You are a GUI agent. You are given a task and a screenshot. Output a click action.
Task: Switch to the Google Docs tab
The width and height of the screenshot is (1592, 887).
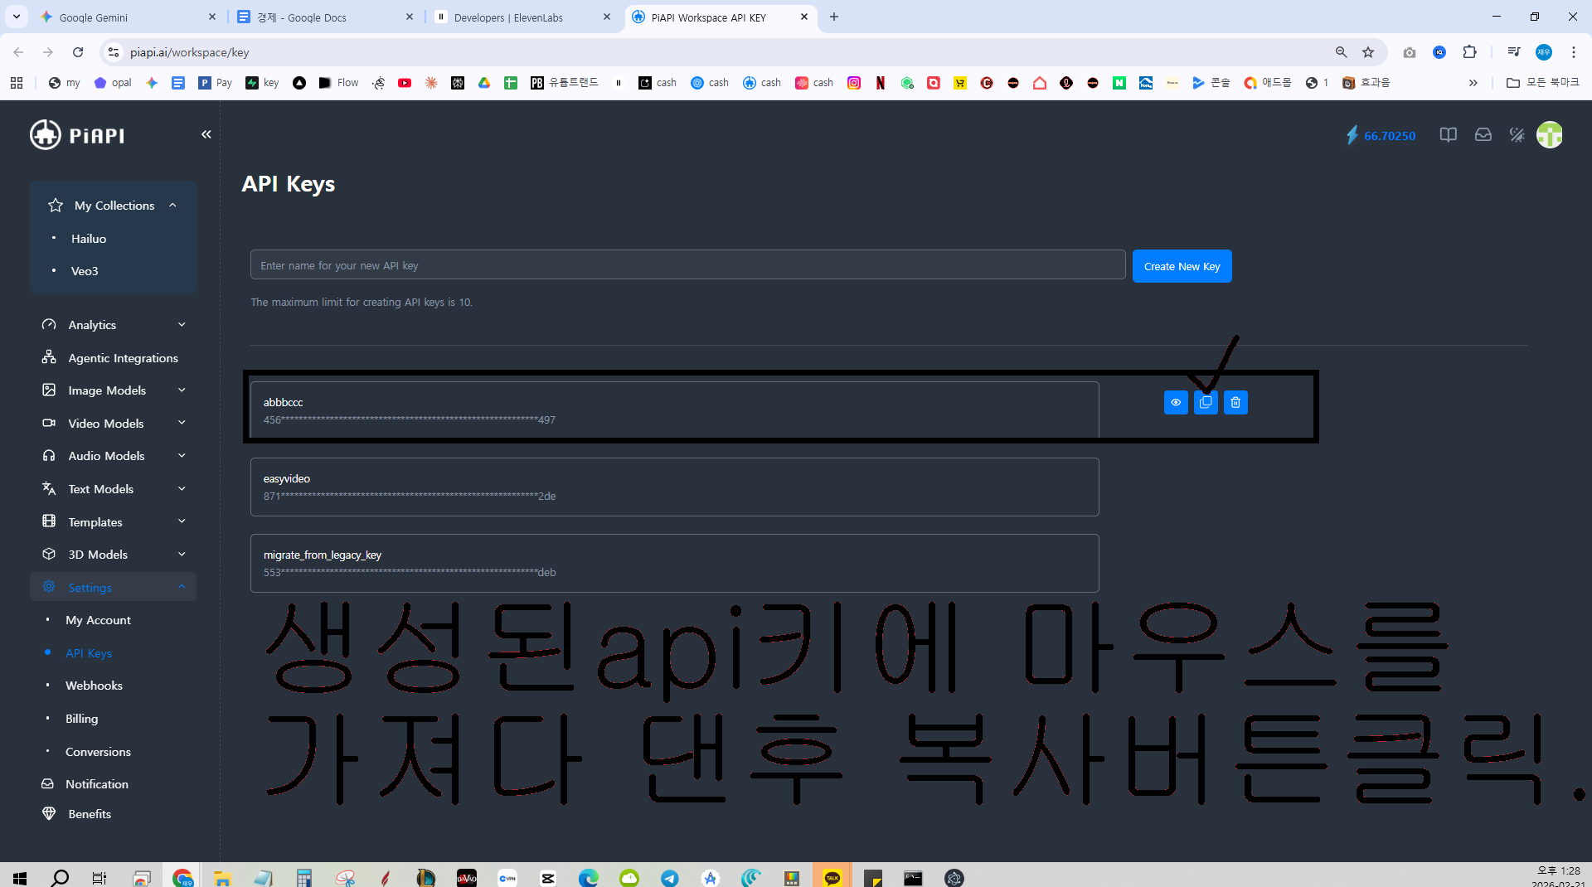point(325,17)
